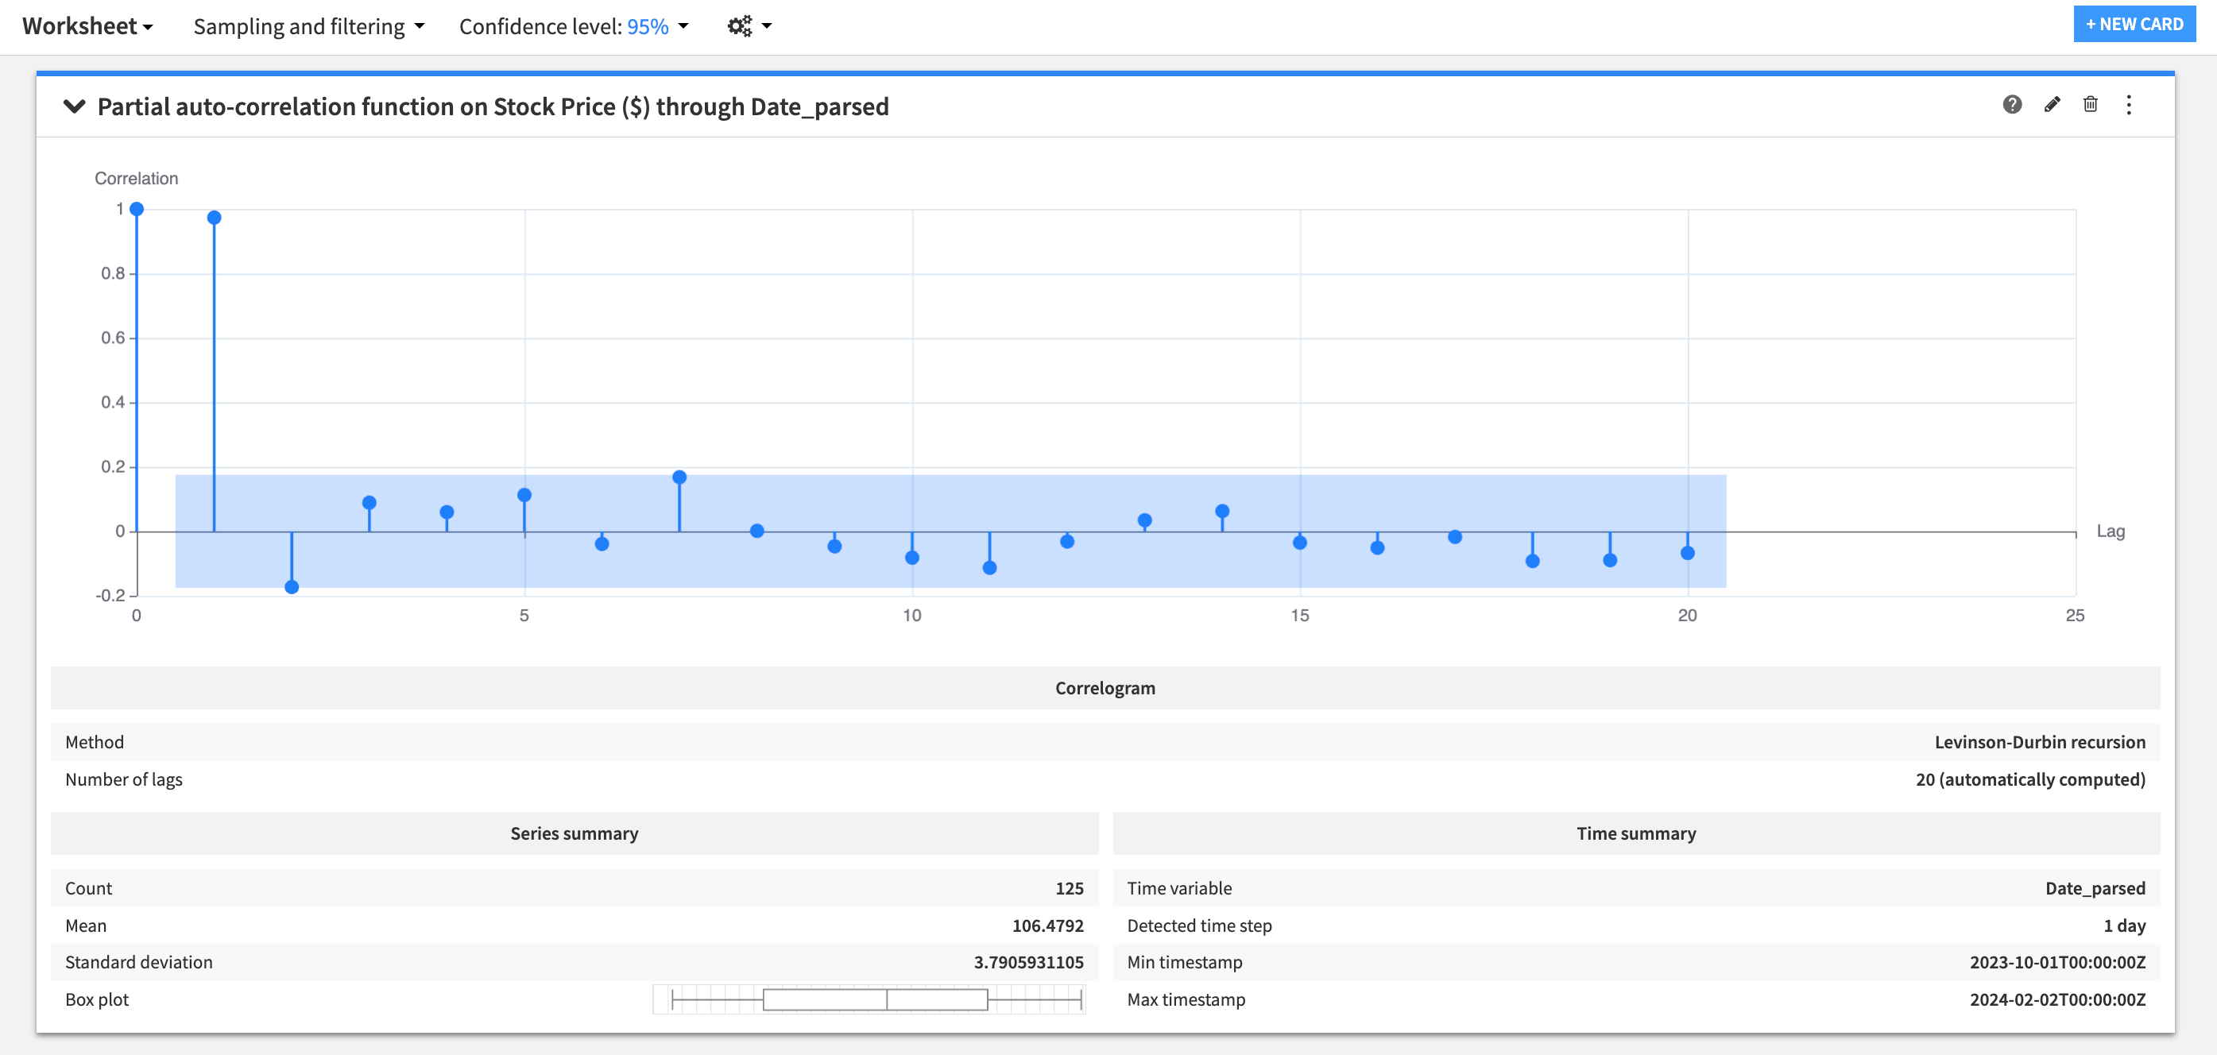This screenshot has width=2217, height=1055.
Task: Click the negative lag 2 data point
Action: point(292,587)
